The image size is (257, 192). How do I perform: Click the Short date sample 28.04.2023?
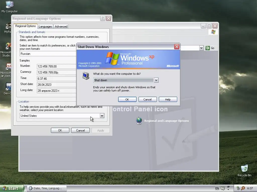pyautogui.click(x=56, y=84)
